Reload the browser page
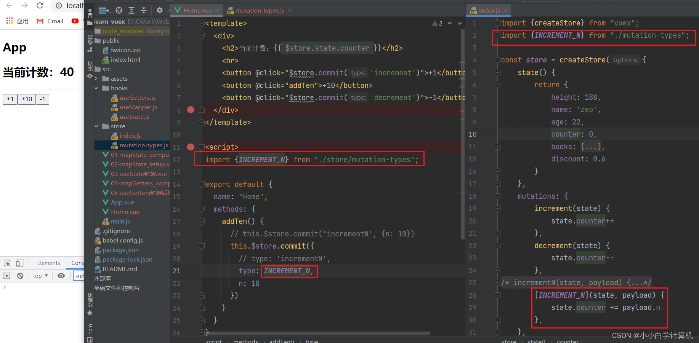Screen dimensions: 699x343 click(x=40, y=5)
